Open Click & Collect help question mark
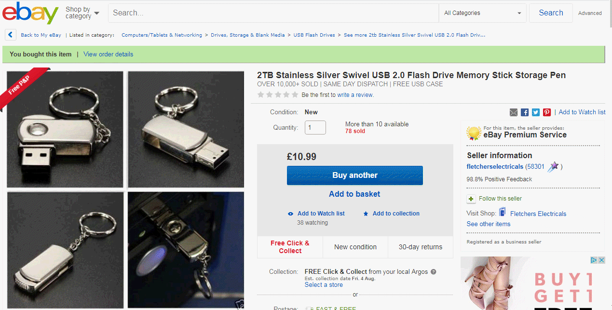This screenshot has width=612, height=310. 433,272
